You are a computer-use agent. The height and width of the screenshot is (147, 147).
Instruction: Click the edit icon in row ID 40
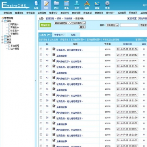pos(54,95)
